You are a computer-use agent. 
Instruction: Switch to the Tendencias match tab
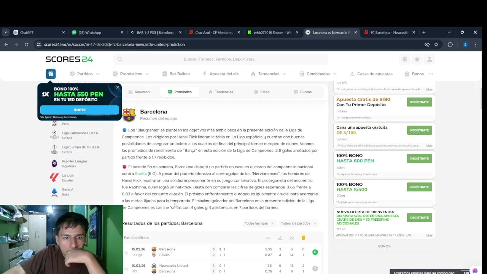221,92
